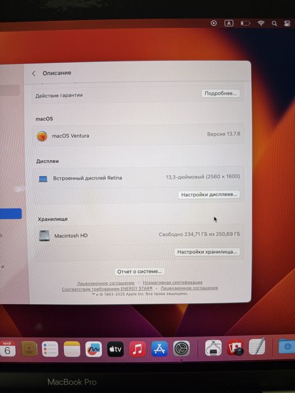Image resolution: width=295 pixels, height=393 pixels.
Task: Switch input source via the A icon
Action: tap(229, 24)
